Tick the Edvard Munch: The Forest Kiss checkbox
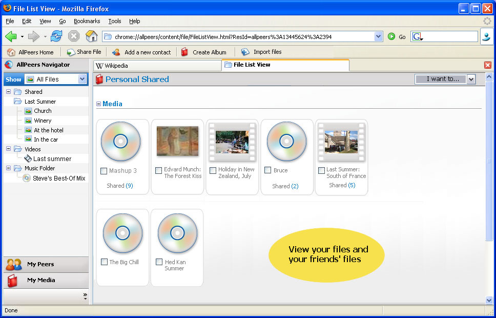The image size is (496, 318). tap(158, 170)
